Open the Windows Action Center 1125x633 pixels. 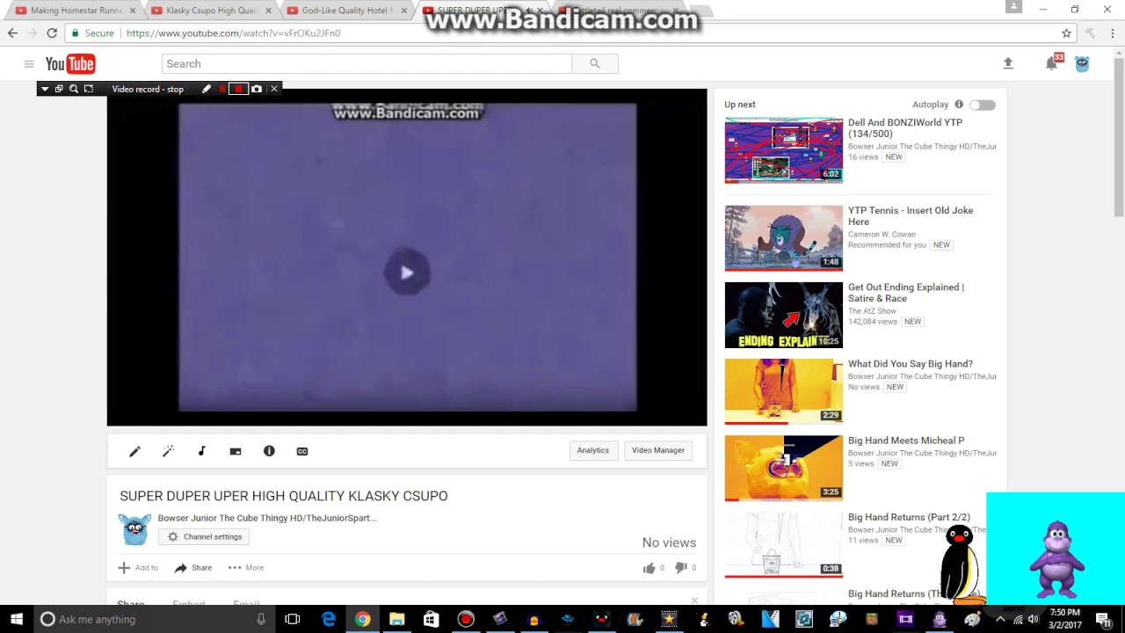click(x=1103, y=619)
